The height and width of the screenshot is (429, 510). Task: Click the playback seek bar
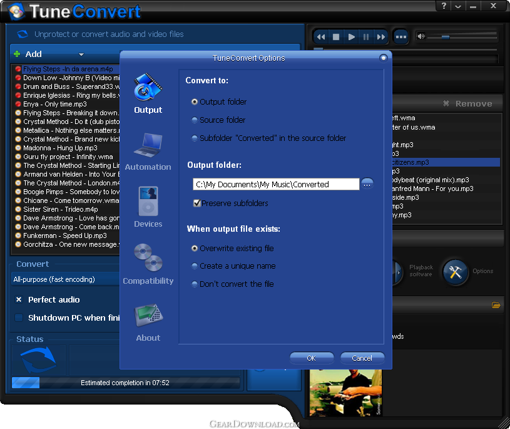tap(405, 49)
